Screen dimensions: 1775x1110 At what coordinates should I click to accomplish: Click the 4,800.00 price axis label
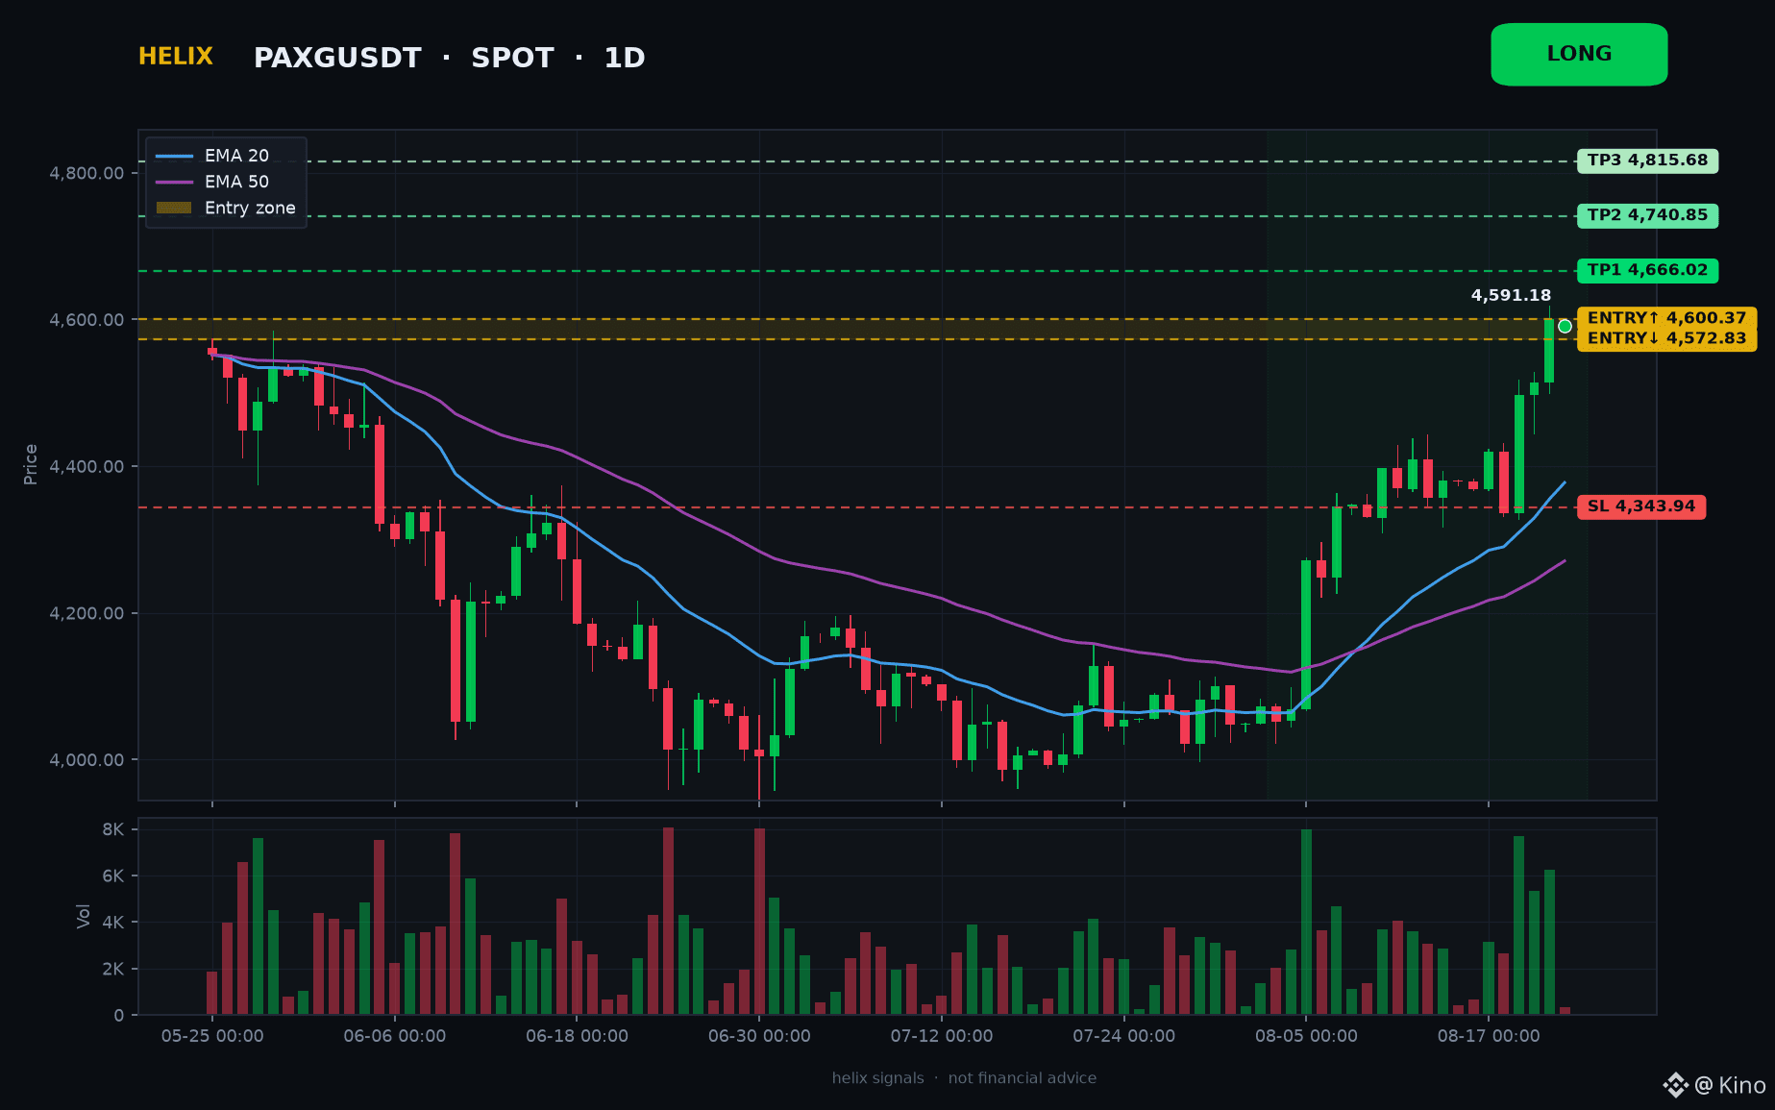coord(86,173)
